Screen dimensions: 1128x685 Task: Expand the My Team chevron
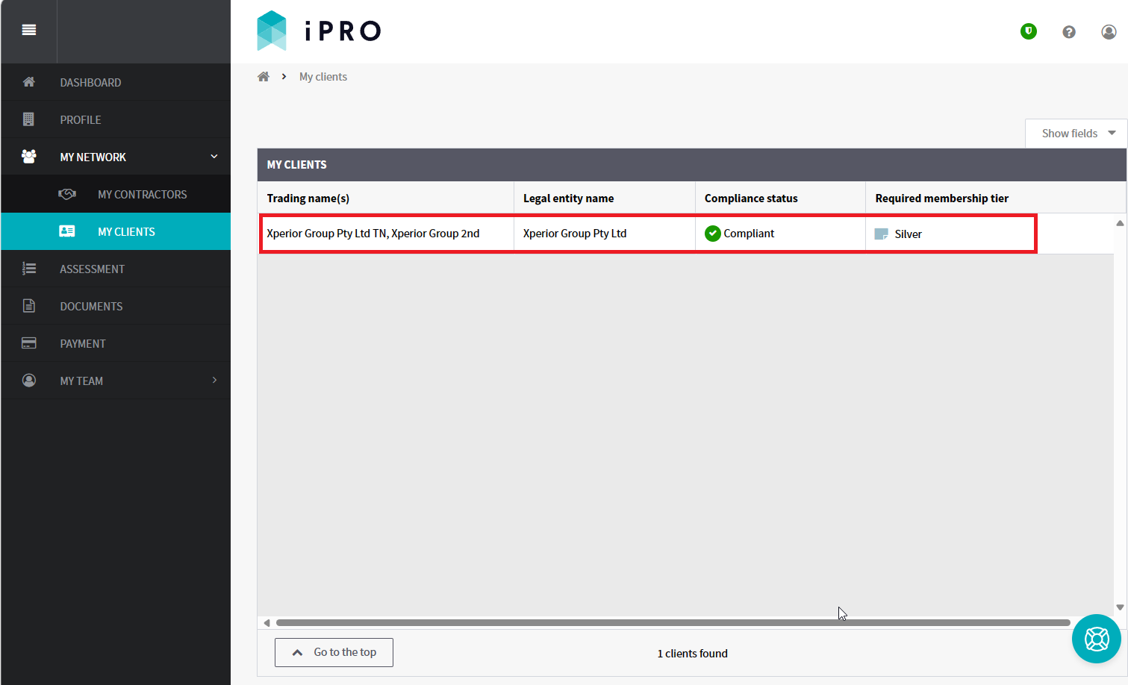(214, 381)
